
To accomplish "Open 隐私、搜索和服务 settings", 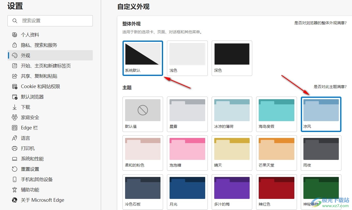I will pos(50,45).
